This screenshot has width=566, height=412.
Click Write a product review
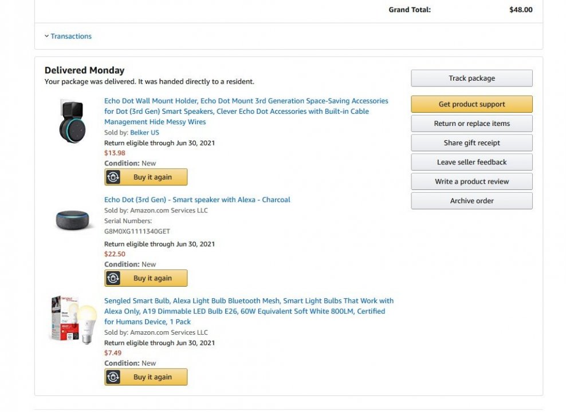[471, 182]
